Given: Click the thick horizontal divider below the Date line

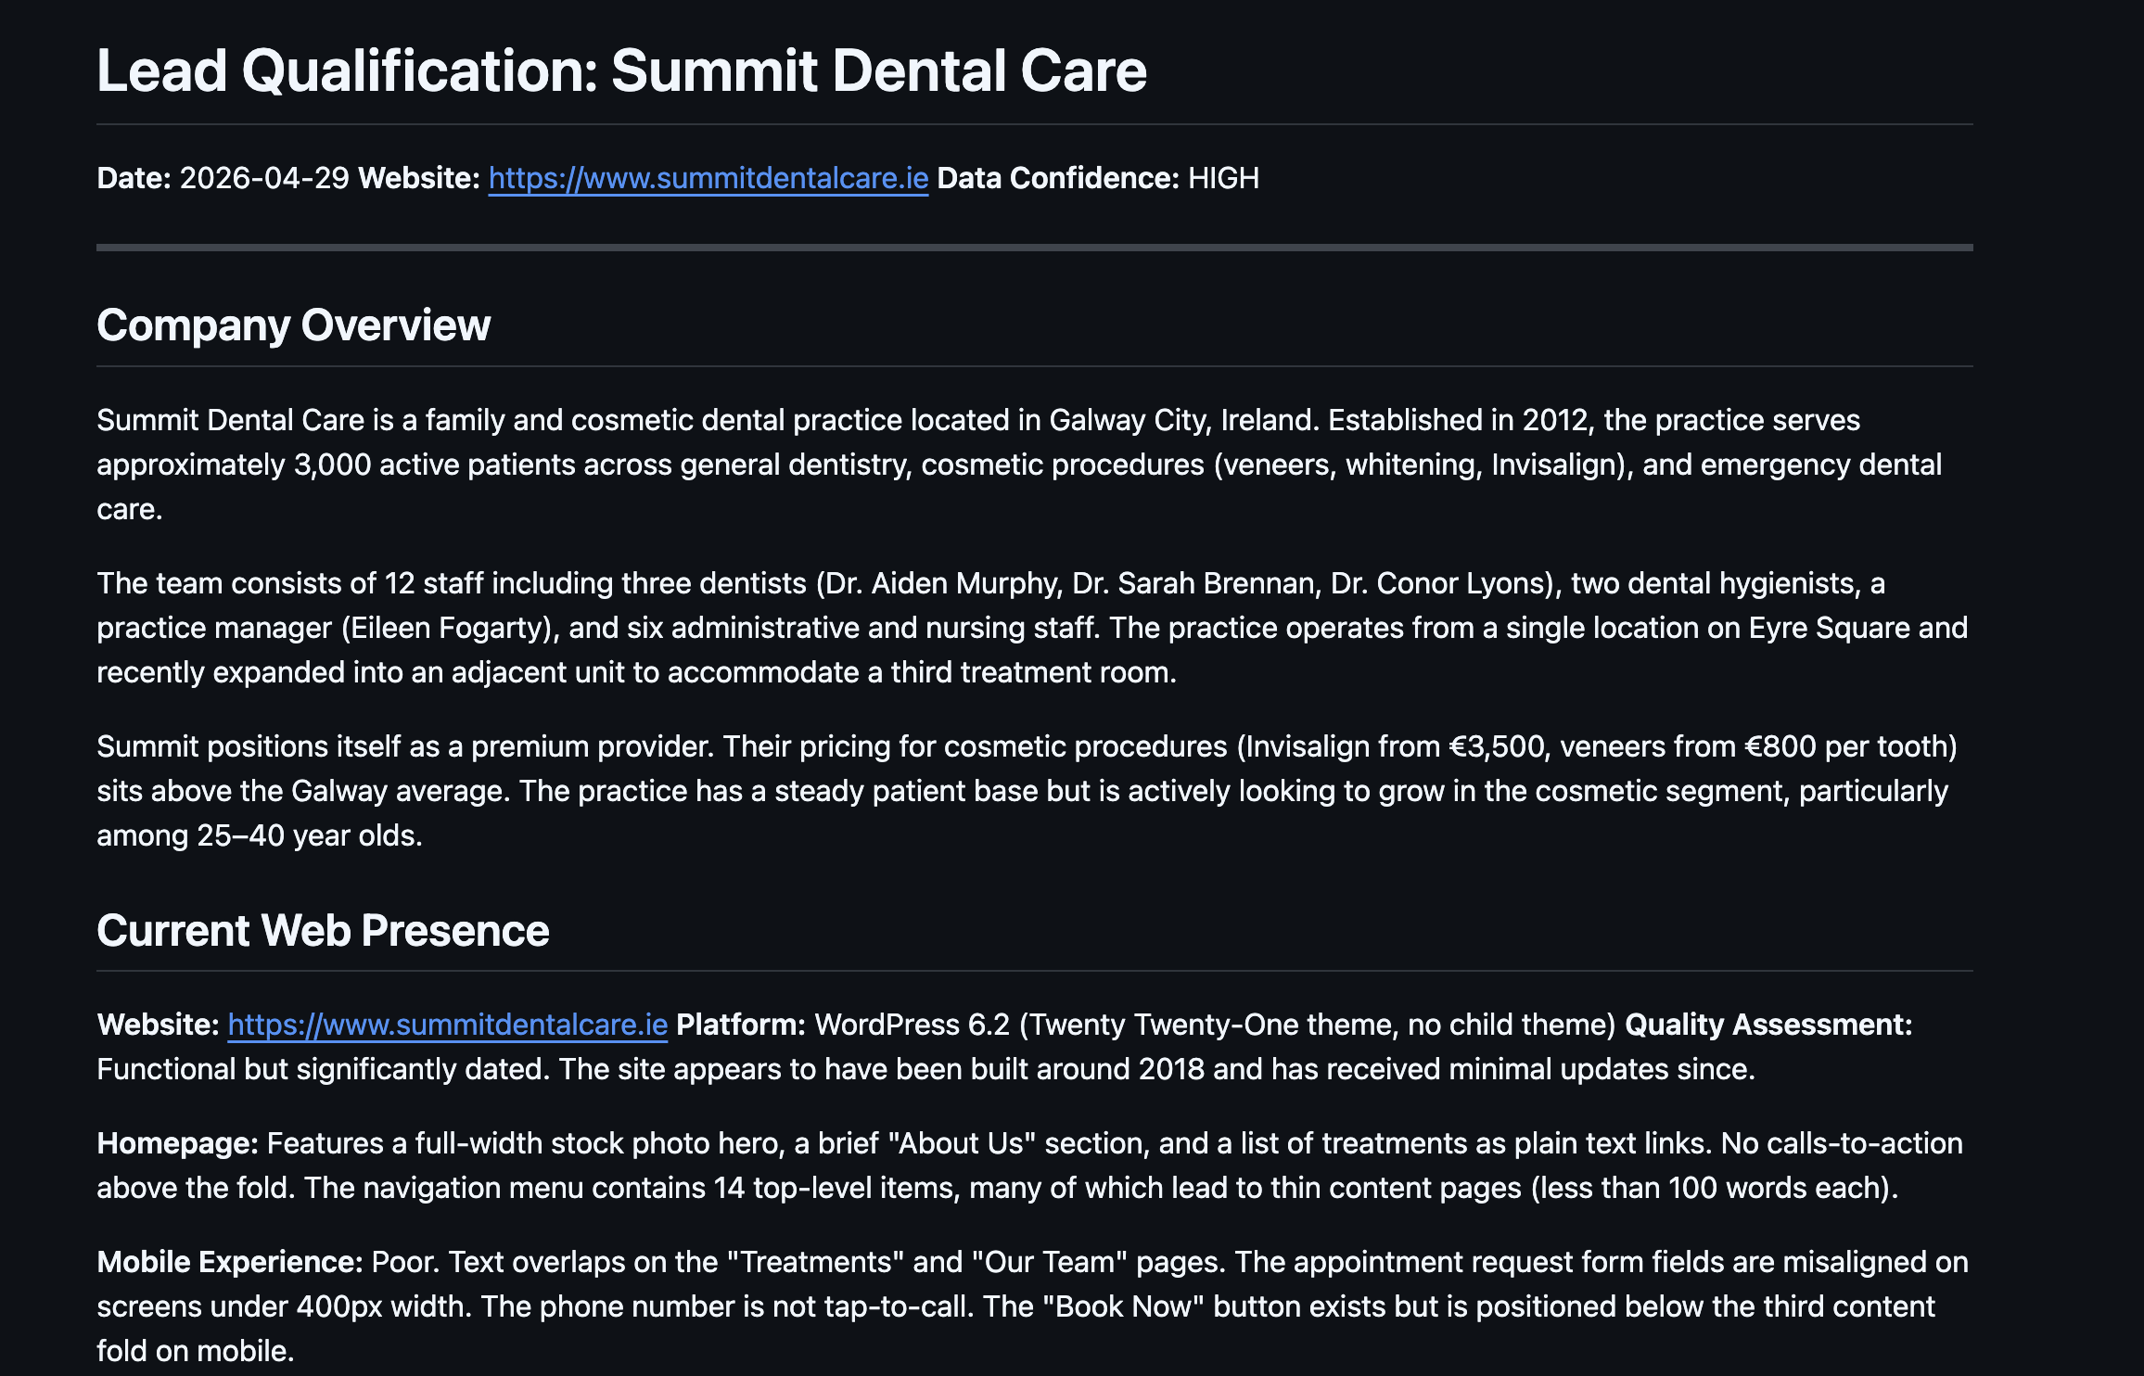Looking at the screenshot, I should (x=1034, y=248).
